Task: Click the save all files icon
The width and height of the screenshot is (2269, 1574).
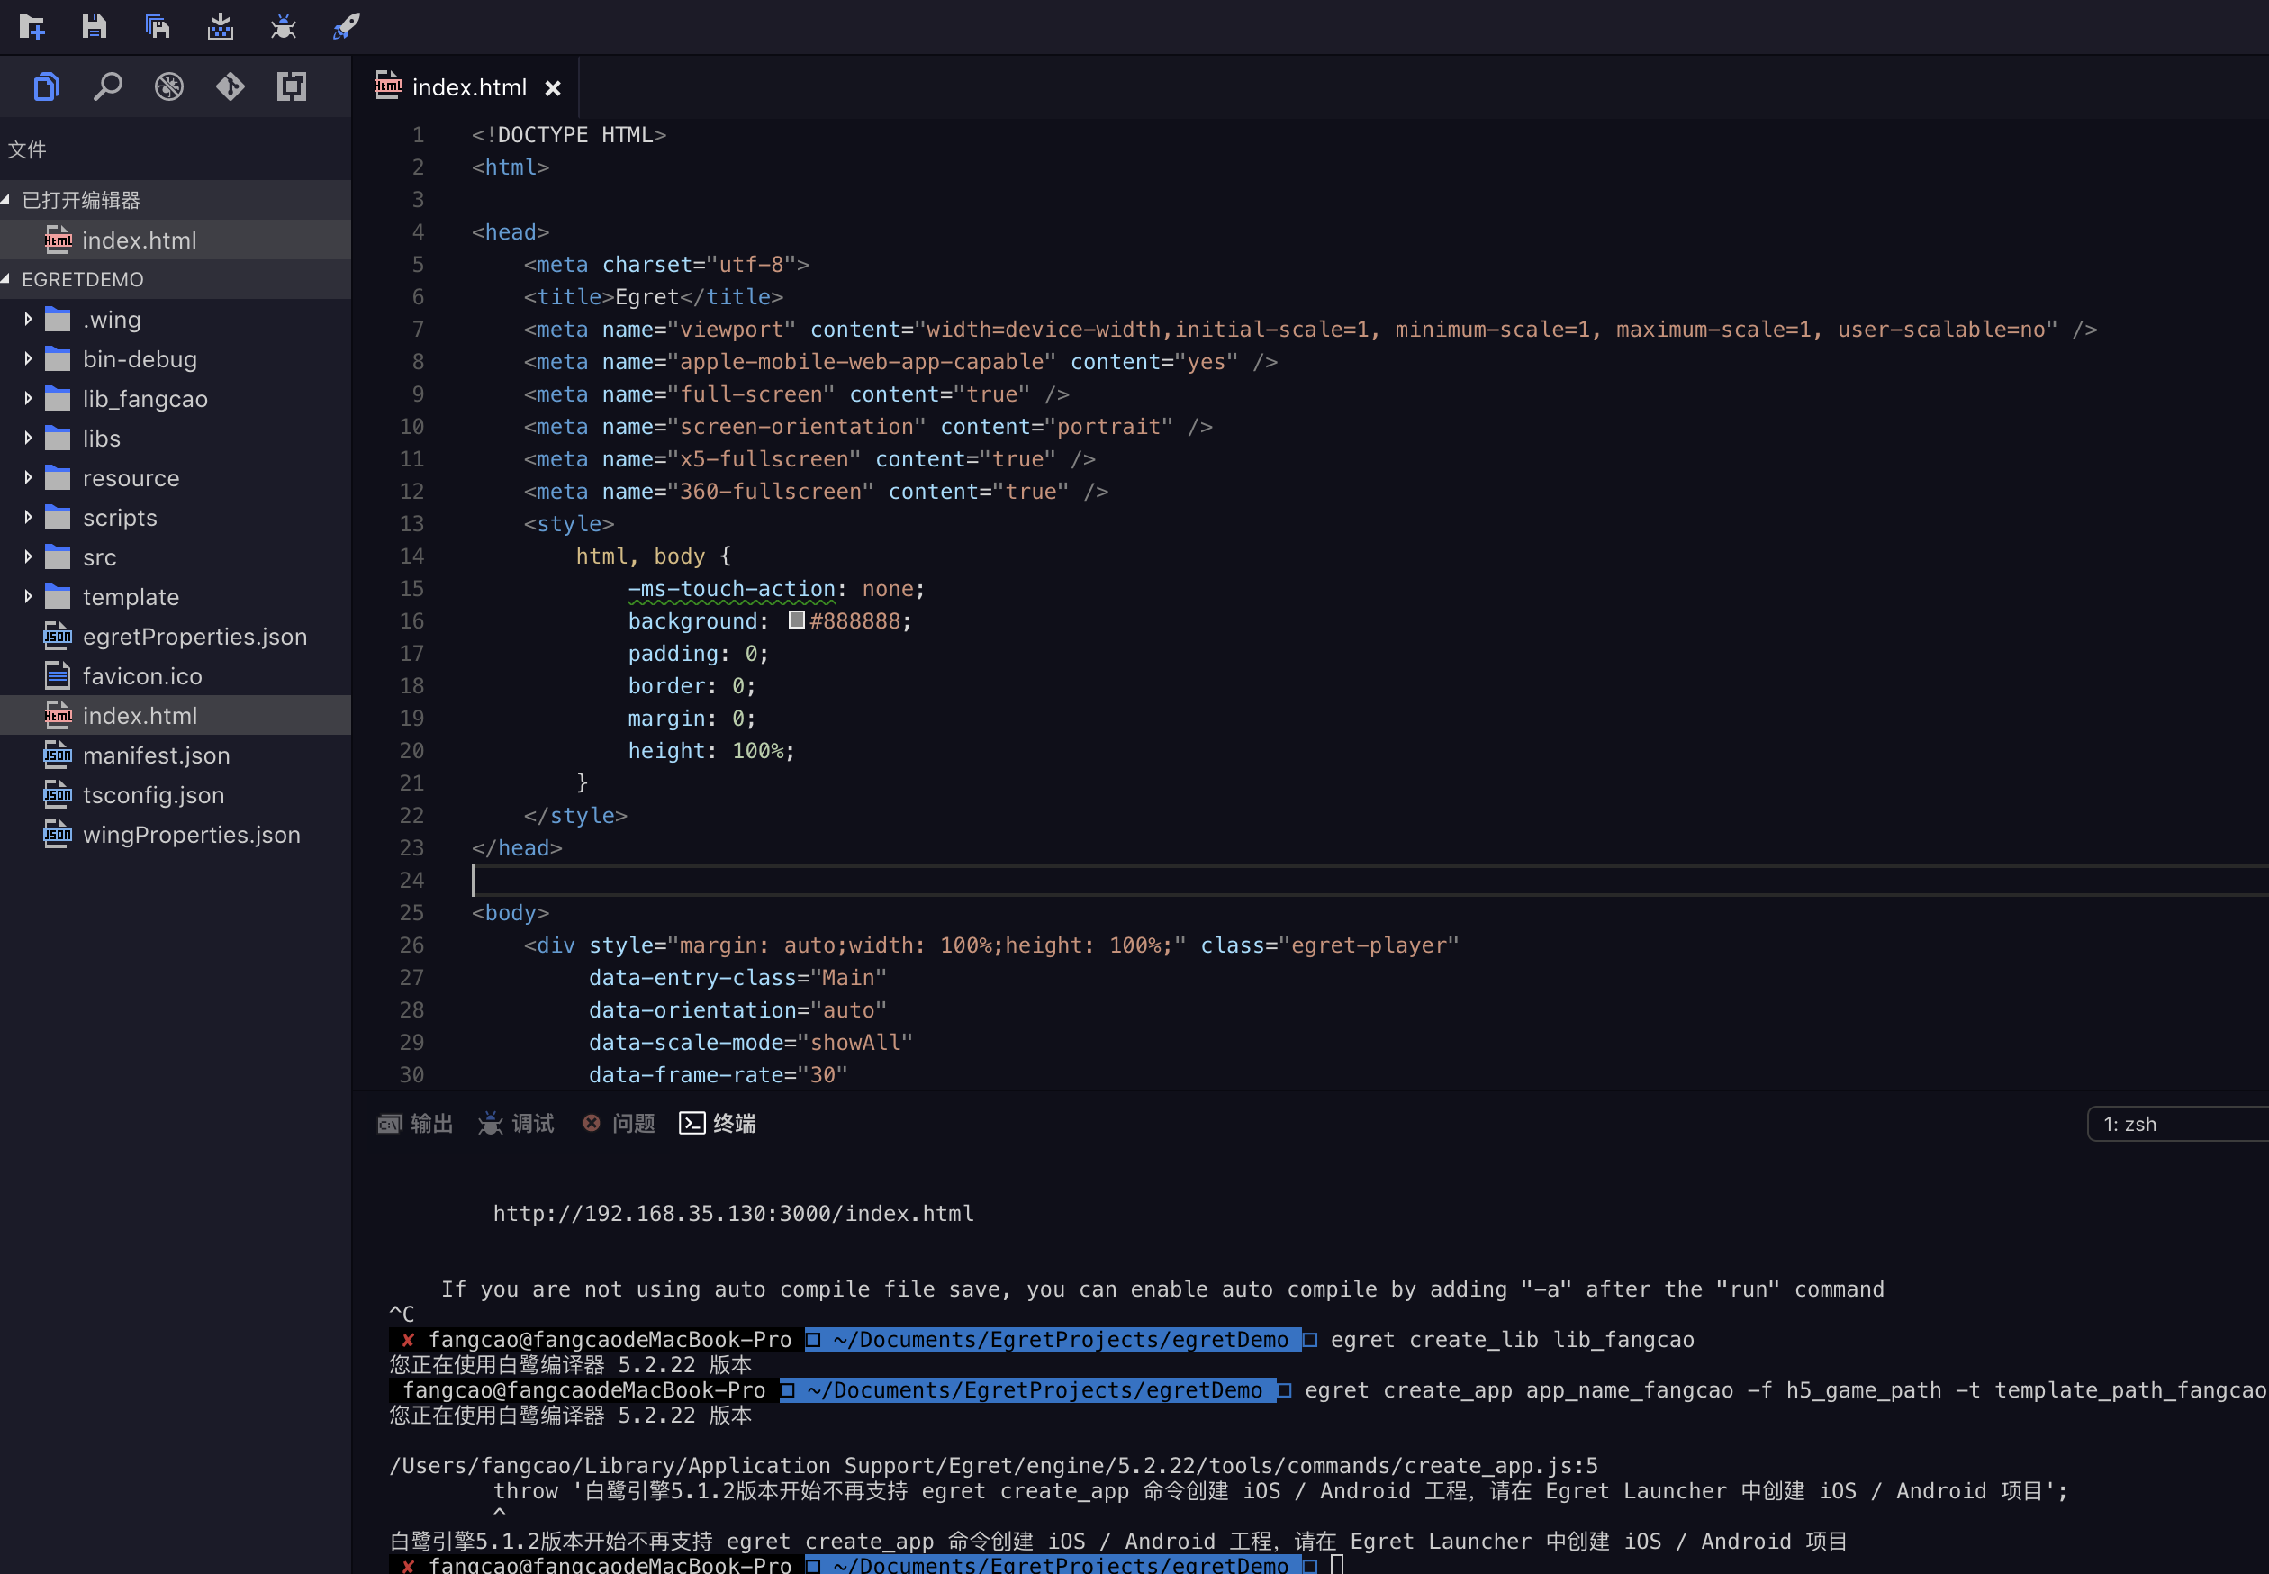Action: (157, 27)
